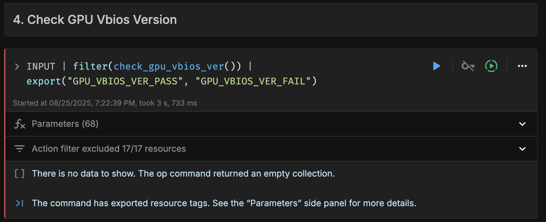Click the filter keyword in command
This screenshot has width=546, height=222.
[x=90, y=66]
